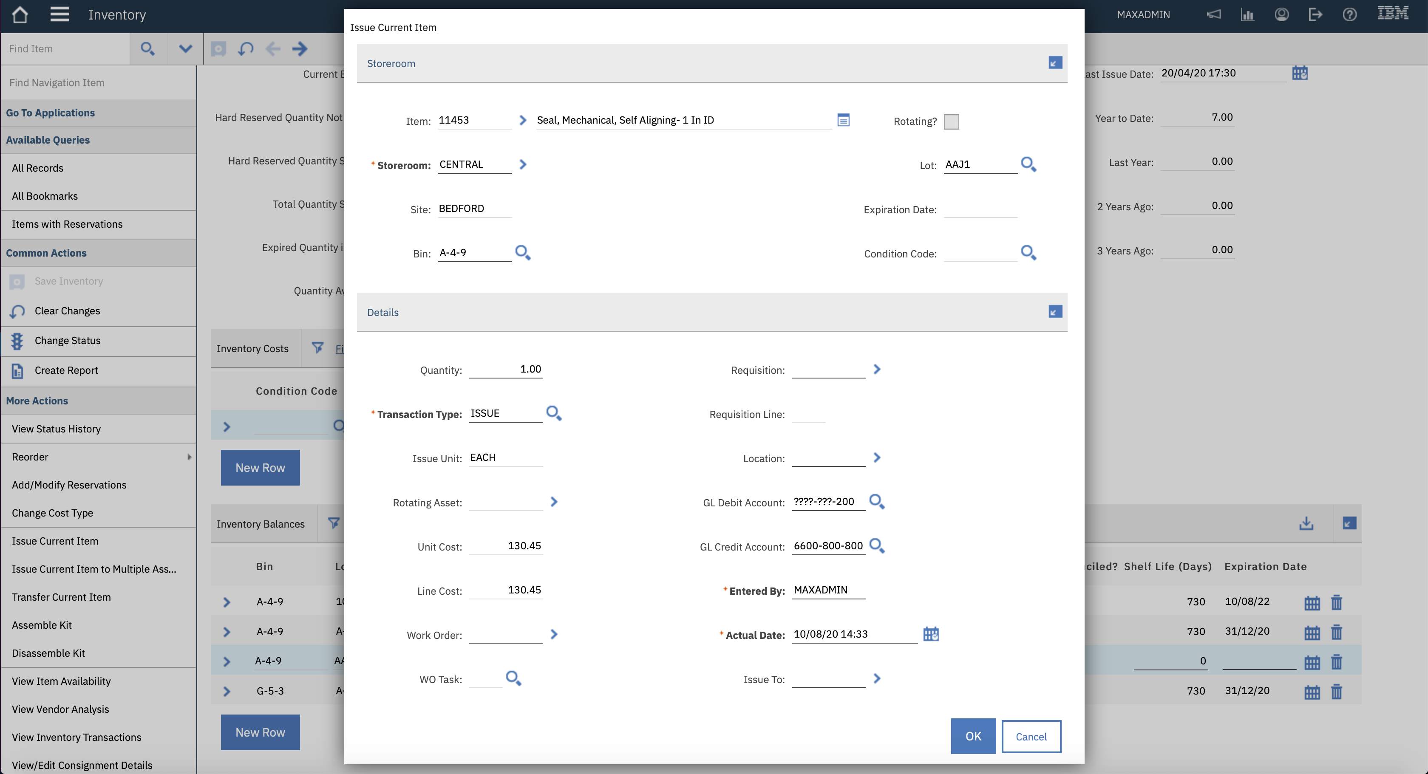Click New Row under Inventory Balances
This screenshot has width=1428, height=774.
click(x=260, y=732)
